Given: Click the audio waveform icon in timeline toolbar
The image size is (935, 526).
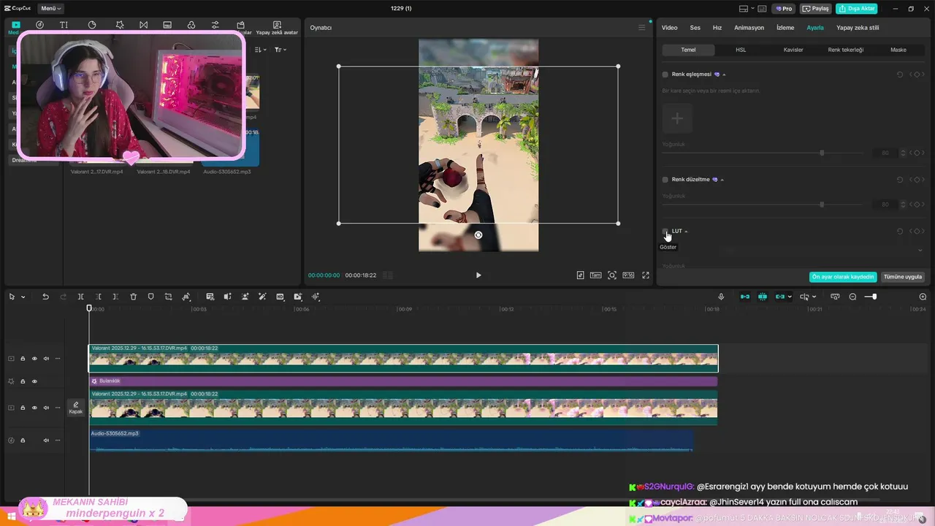Looking at the screenshot, I should click(x=316, y=297).
